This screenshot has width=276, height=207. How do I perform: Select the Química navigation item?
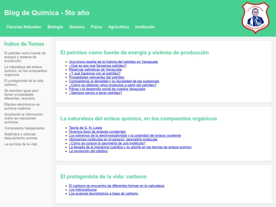click(x=77, y=27)
